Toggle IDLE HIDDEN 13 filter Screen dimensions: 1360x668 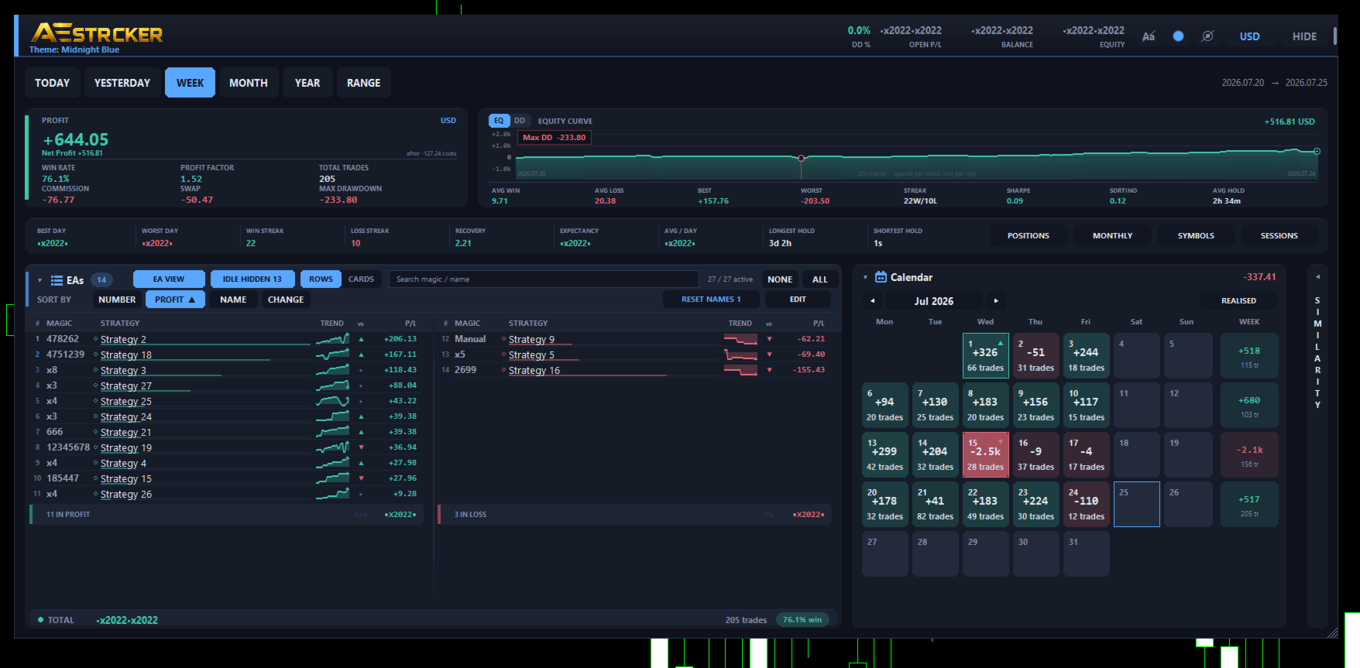point(252,279)
